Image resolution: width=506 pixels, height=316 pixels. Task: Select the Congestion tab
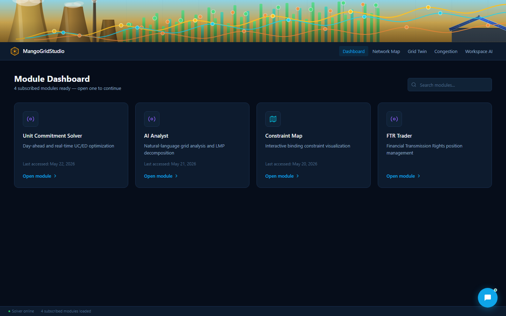click(x=446, y=51)
